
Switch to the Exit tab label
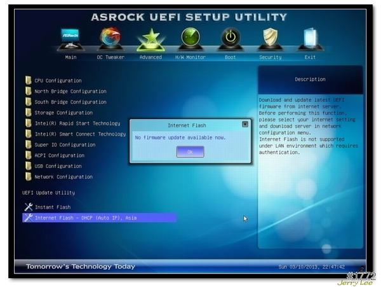click(x=310, y=57)
